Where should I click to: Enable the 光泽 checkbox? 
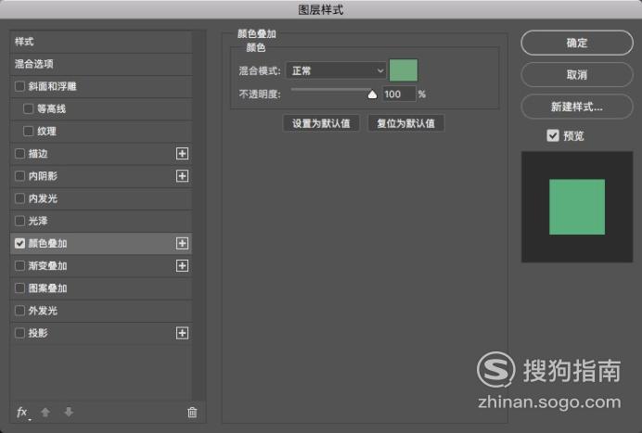coord(19,221)
